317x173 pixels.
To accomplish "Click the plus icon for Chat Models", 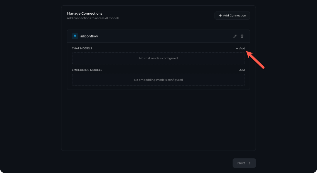I will [237, 48].
